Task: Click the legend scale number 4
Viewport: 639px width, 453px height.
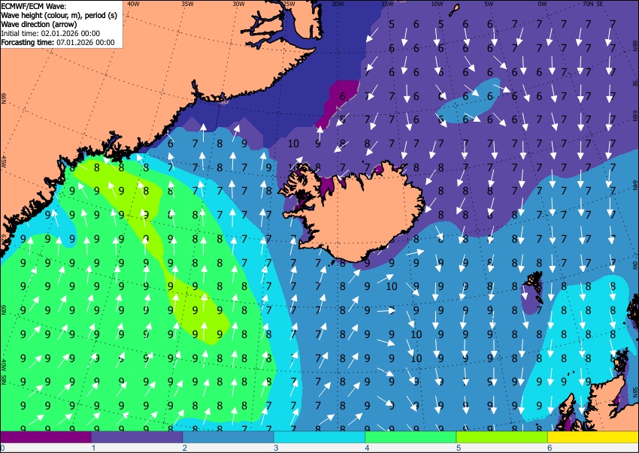Action: pos(367,448)
